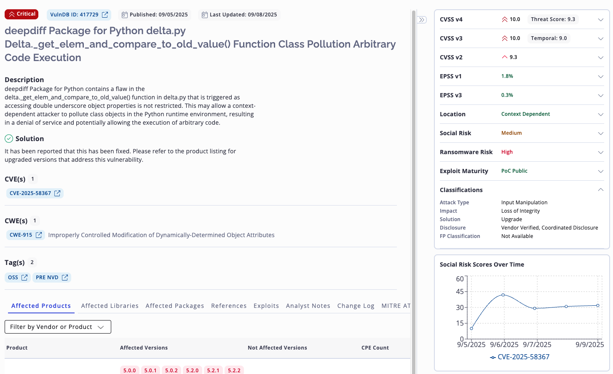Click affected version chip 5.0.0
The height and width of the screenshot is (374, 613).
coord(129,370)
